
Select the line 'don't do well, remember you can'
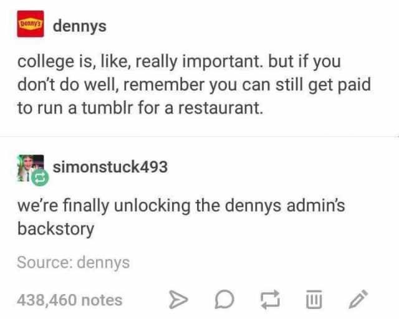click(x=144, y=85)
